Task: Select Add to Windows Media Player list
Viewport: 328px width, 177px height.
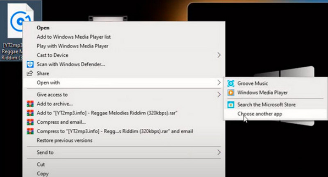Action: pyautogui.click(x=124, y=37)
